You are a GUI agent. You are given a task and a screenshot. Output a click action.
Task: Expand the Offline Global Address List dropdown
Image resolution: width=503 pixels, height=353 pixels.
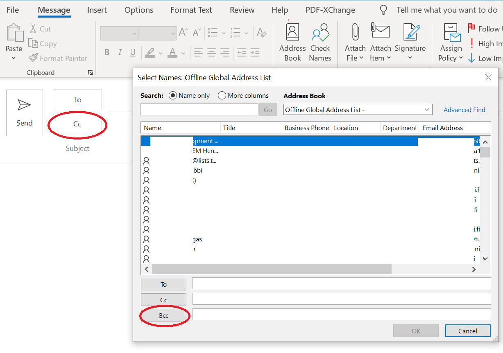[x=427, y=110]
